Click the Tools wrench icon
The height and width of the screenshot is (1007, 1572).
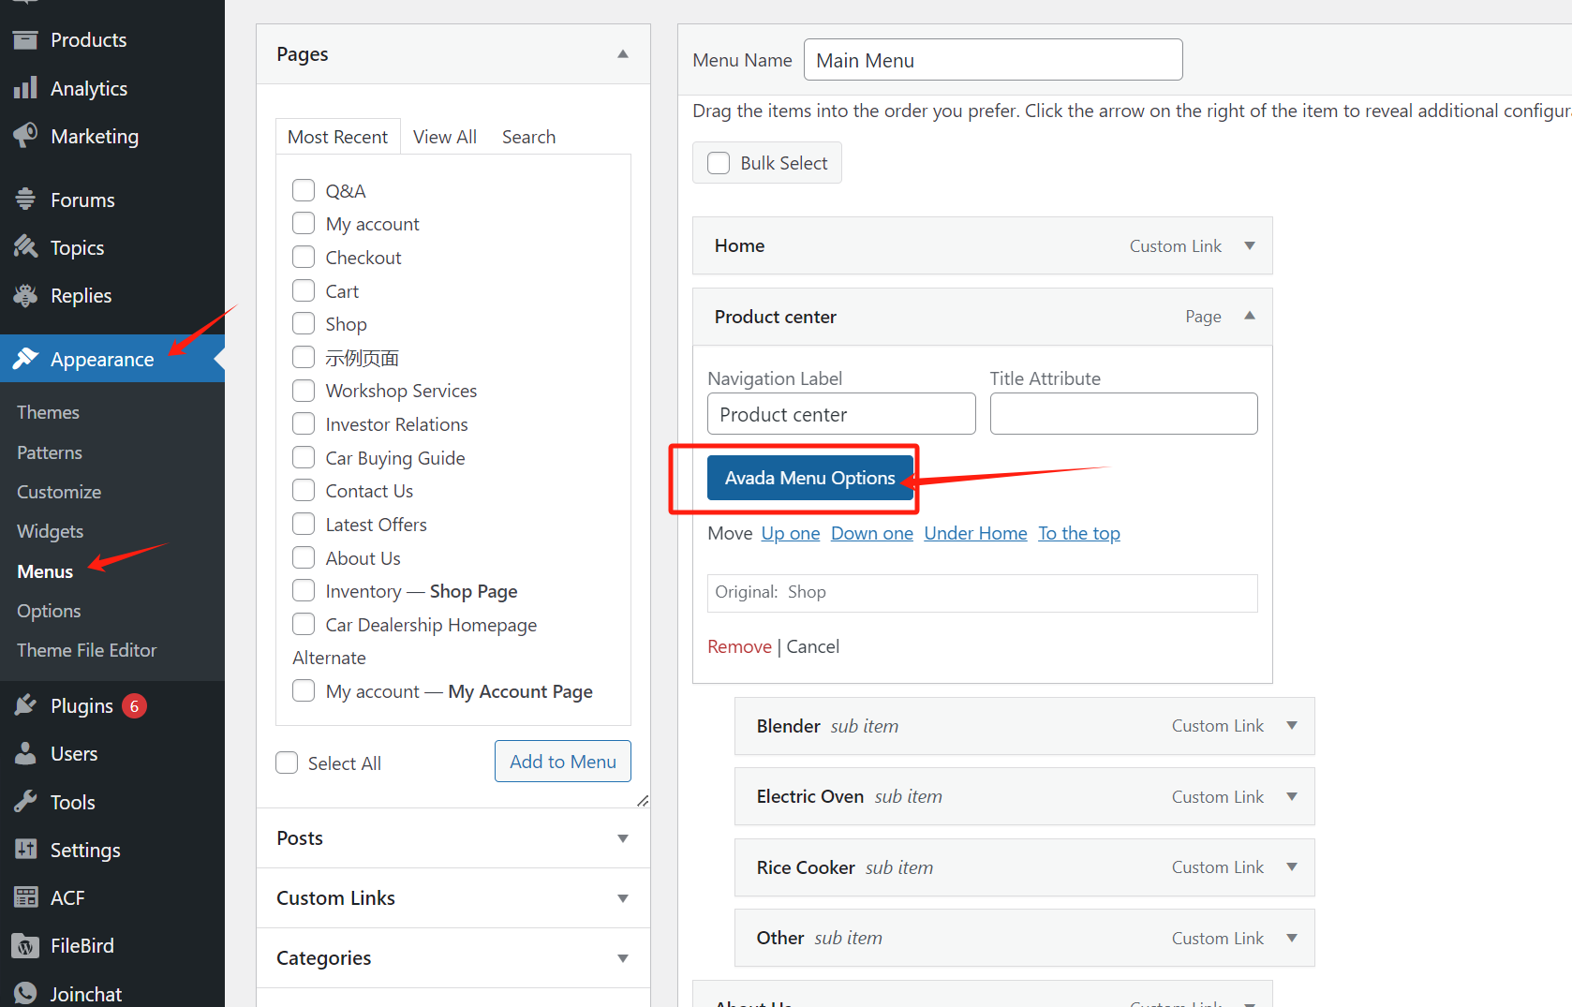coord(25,802)
